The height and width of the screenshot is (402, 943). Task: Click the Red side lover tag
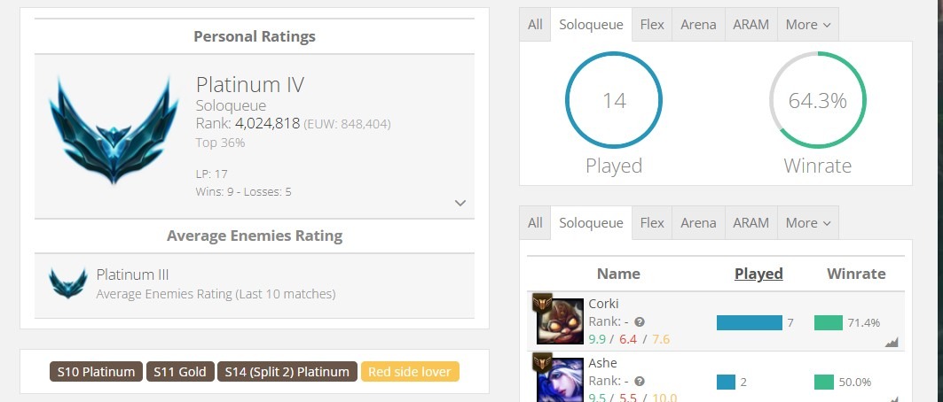(410, 371)
